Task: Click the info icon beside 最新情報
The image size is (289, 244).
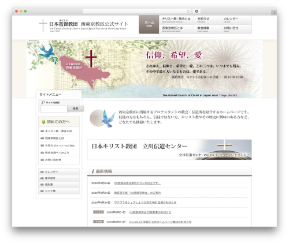Action: pos(93,171)
